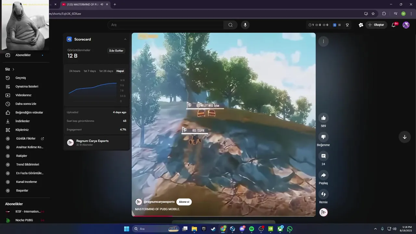416x234 pixels.
Task: Open Chrome media control icon
Action: [x=396, y=14]
